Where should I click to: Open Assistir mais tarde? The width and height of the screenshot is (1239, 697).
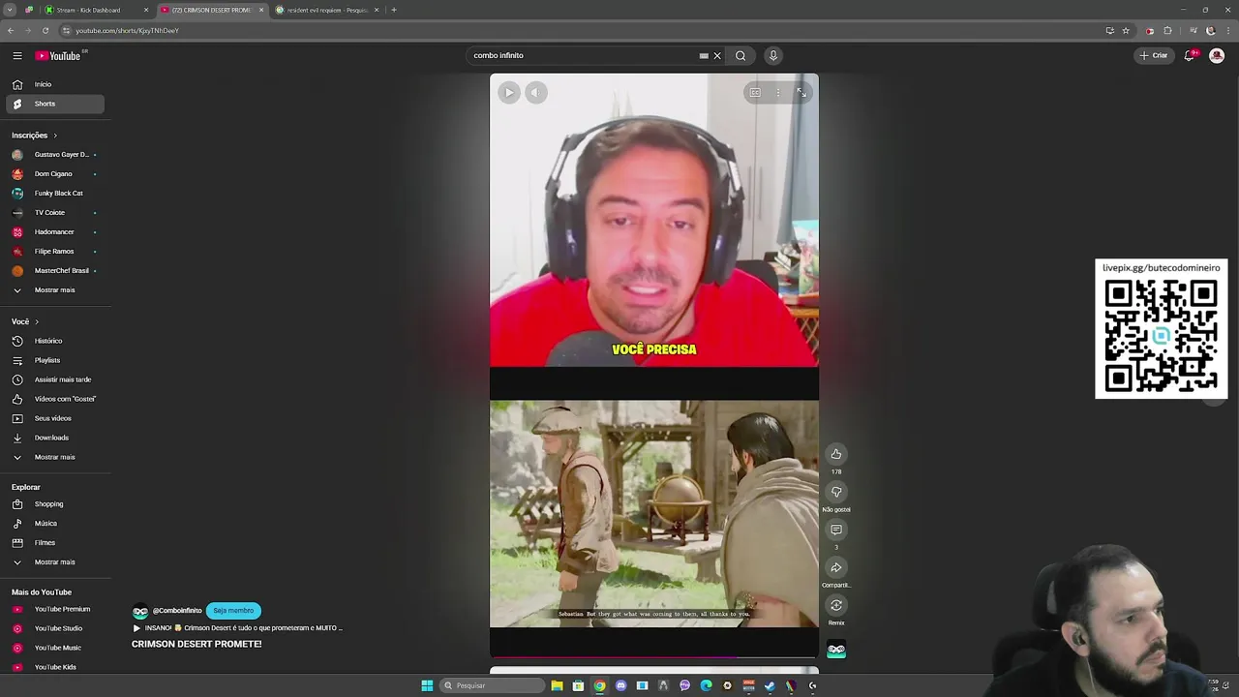click(x=56, y=379)
